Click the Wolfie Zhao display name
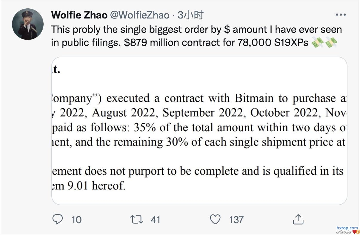360x235 pixels. point(79,15)
